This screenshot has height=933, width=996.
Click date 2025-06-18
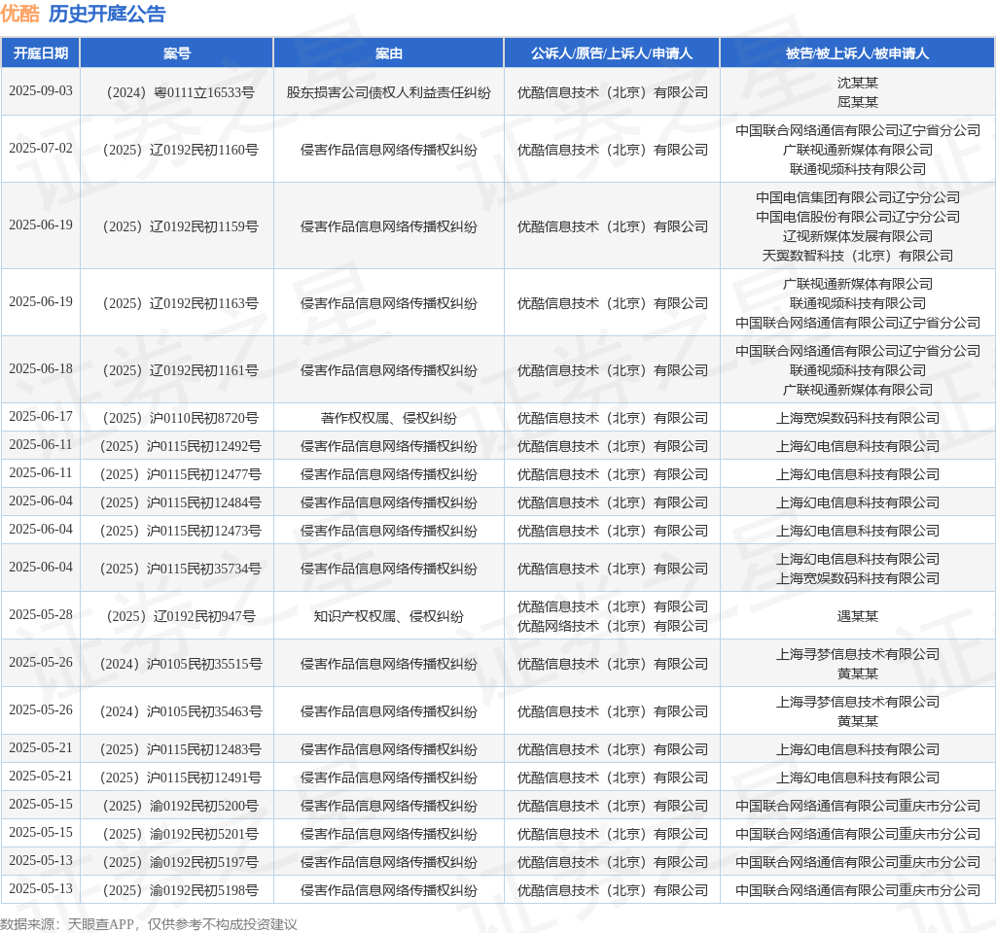[41, 368]
